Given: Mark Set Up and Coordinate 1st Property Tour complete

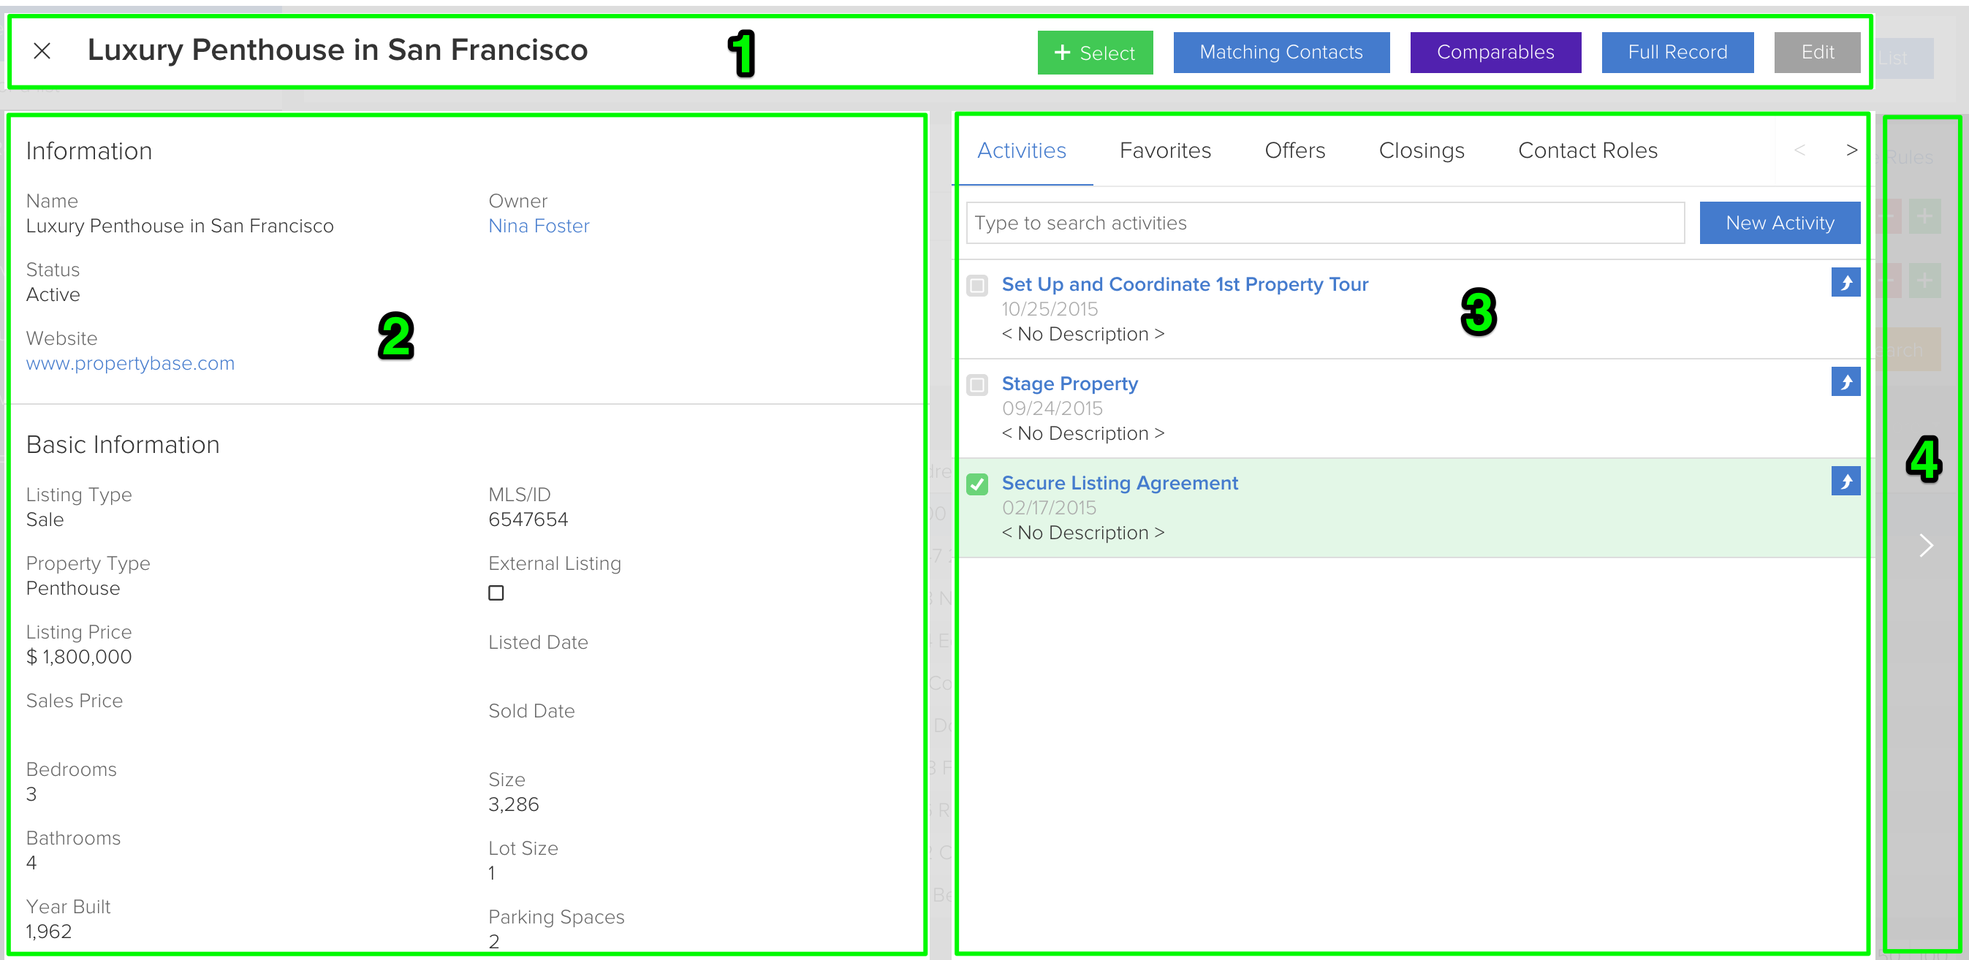Looking at the screenshot, I should coord(977,285).
